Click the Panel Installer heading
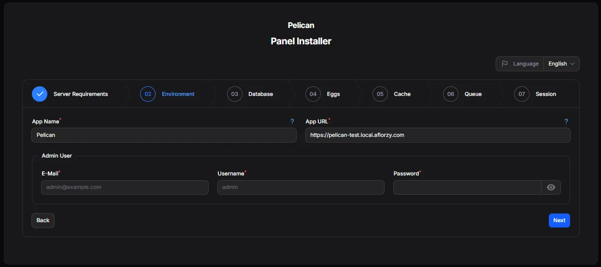The image size is (601, 267). click(301, 41)
